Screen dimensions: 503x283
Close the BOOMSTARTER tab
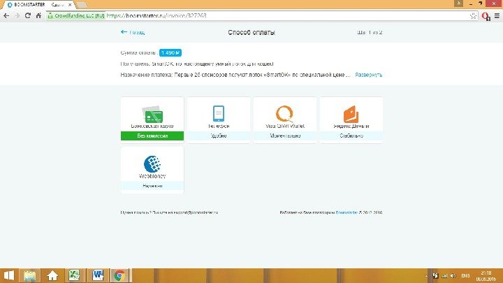[x=70, y=5]
